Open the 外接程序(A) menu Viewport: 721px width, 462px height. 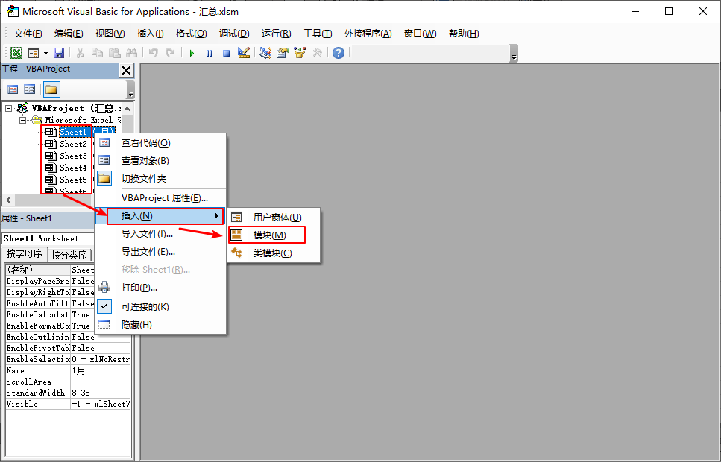[x=368, y=34]
